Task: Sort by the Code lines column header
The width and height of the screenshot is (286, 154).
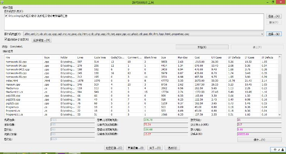Action: tap(101, 57)
